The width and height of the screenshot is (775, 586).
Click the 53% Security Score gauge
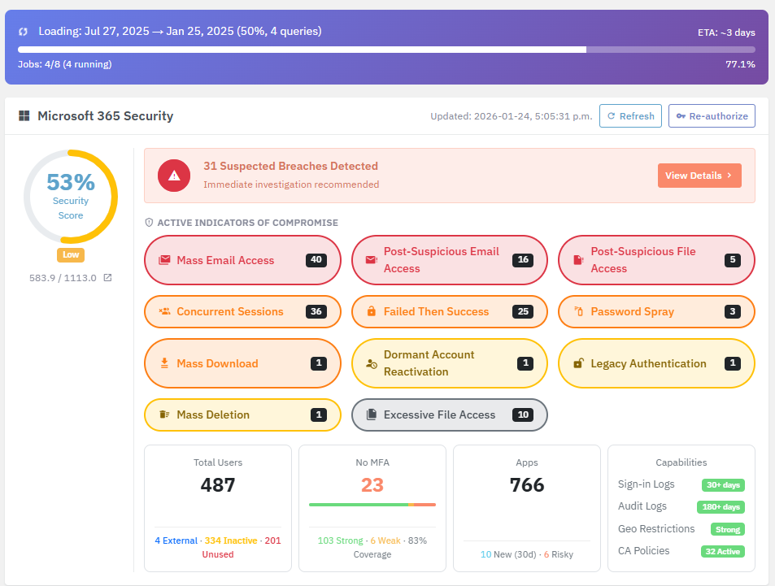click(x=71, y=196)
